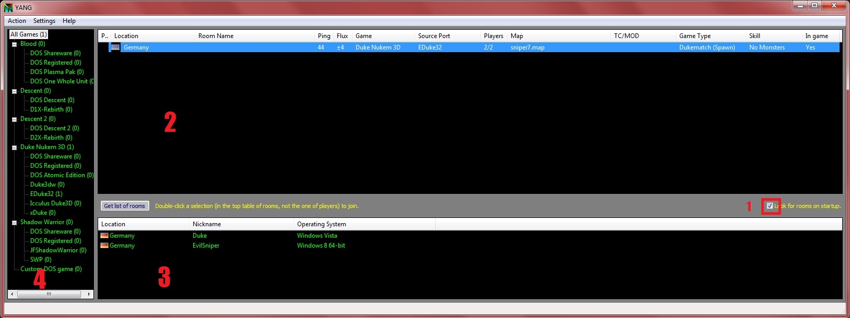Screen dimensions: 850x318
Task: Click the YANG app icon in title bar
Action: (8, 7)
